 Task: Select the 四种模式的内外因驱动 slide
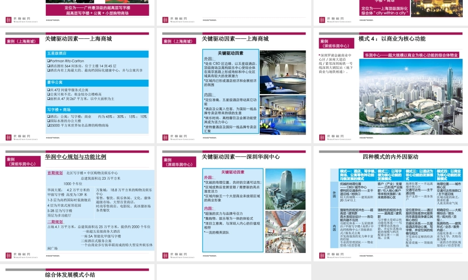[x=391, y=204]
